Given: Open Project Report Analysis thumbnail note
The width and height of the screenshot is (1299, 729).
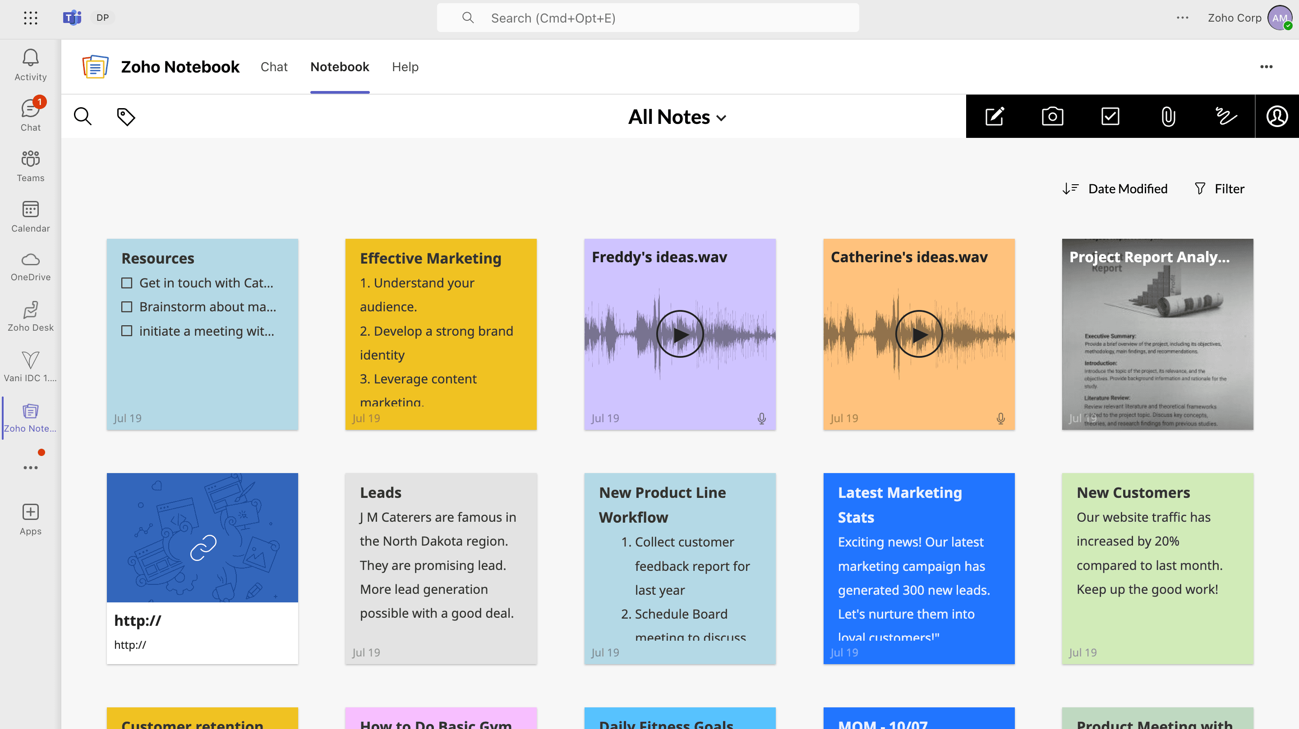Looking at the screenshot, I should (x=1157, y=334).
